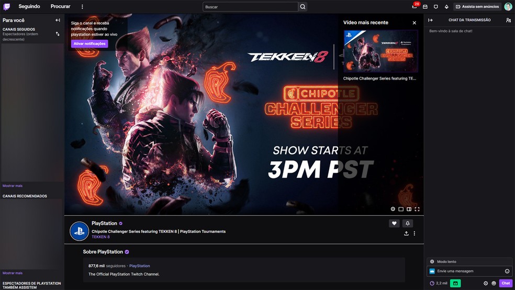Open the Bits crown icon
Image resolution: width=515 pixels, height=290 pixels.
(x=446, y=7)
